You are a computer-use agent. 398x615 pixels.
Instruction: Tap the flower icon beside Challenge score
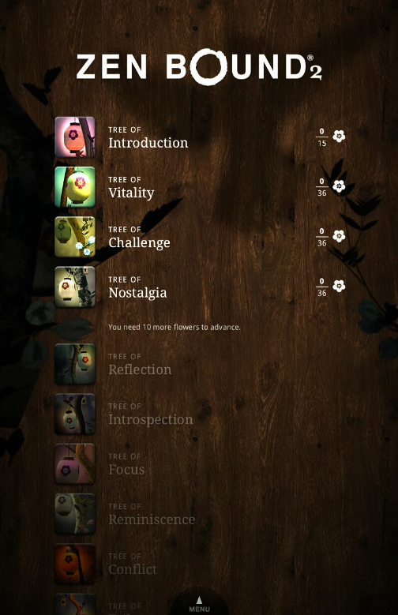pyautogui.click(x=339, y=236)
